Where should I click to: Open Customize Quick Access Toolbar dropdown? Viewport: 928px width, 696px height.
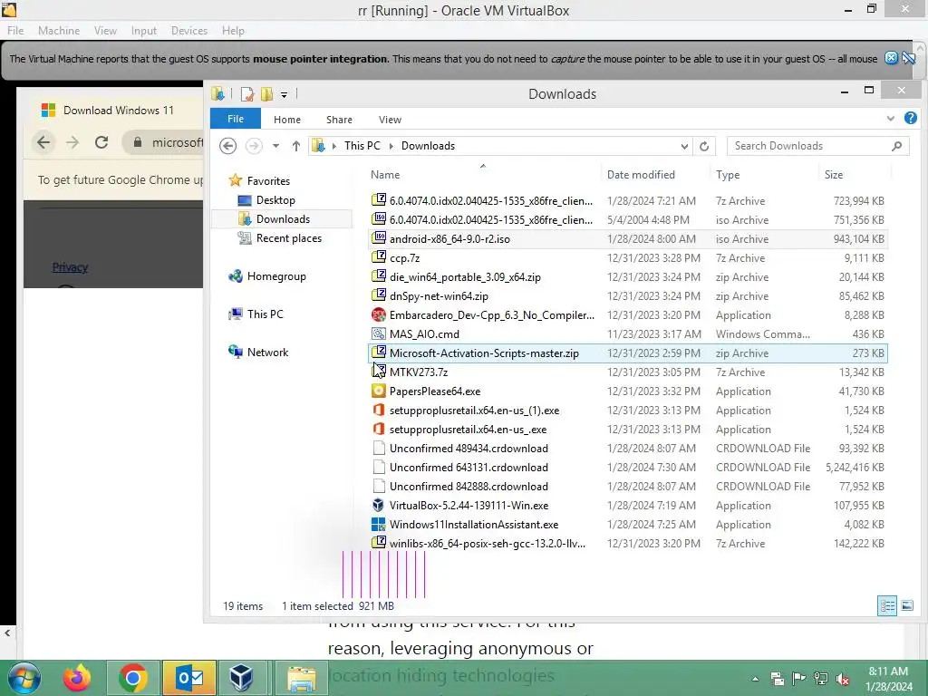pos(284,94)
